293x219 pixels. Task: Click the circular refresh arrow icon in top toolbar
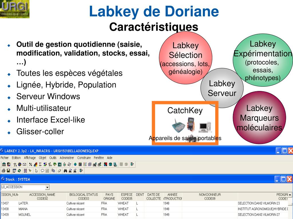tap(64, 165)
